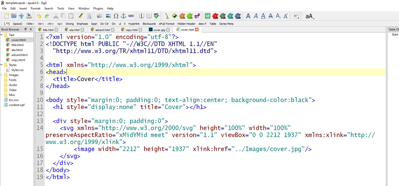The height and width of the screenshot is (186, 399).
Task: Open the File menu
Action: (4, 8)
